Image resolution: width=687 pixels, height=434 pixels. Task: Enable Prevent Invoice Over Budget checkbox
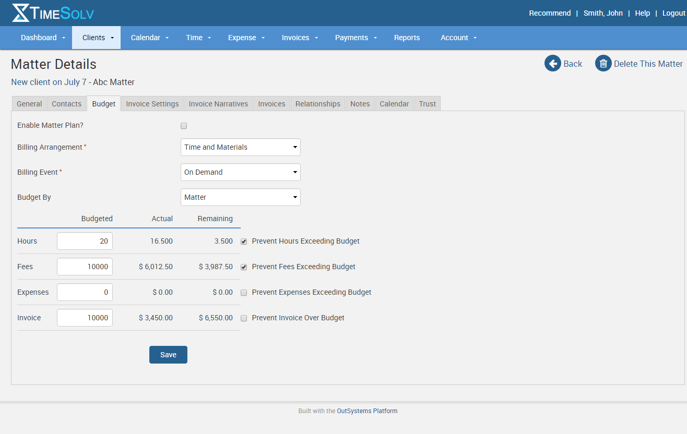[244, 318]
